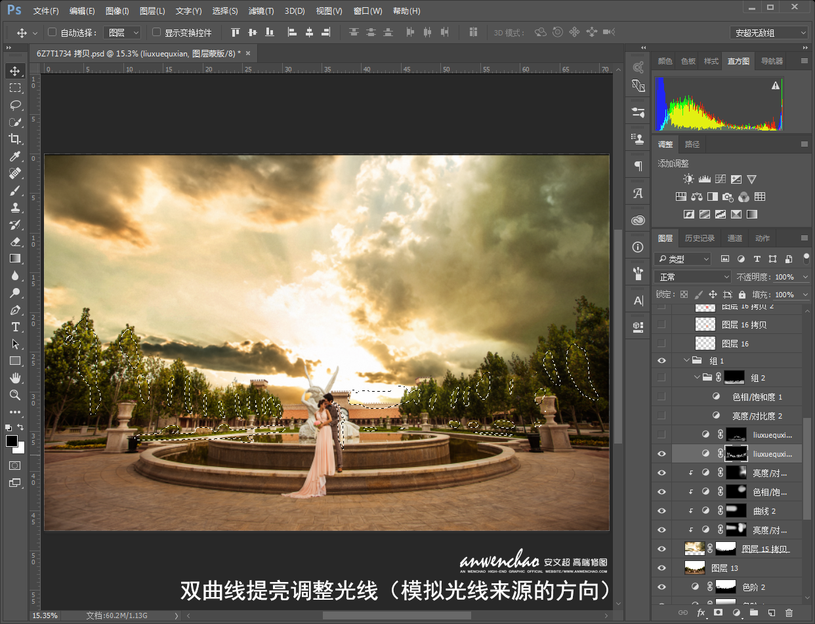The image size is (815, 624).
Task: Open the 安超无敌组 workspace dropdown
Action: [769, 32]
